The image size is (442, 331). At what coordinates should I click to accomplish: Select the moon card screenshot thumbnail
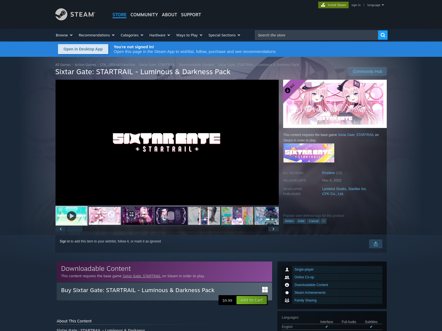point(171,216)
